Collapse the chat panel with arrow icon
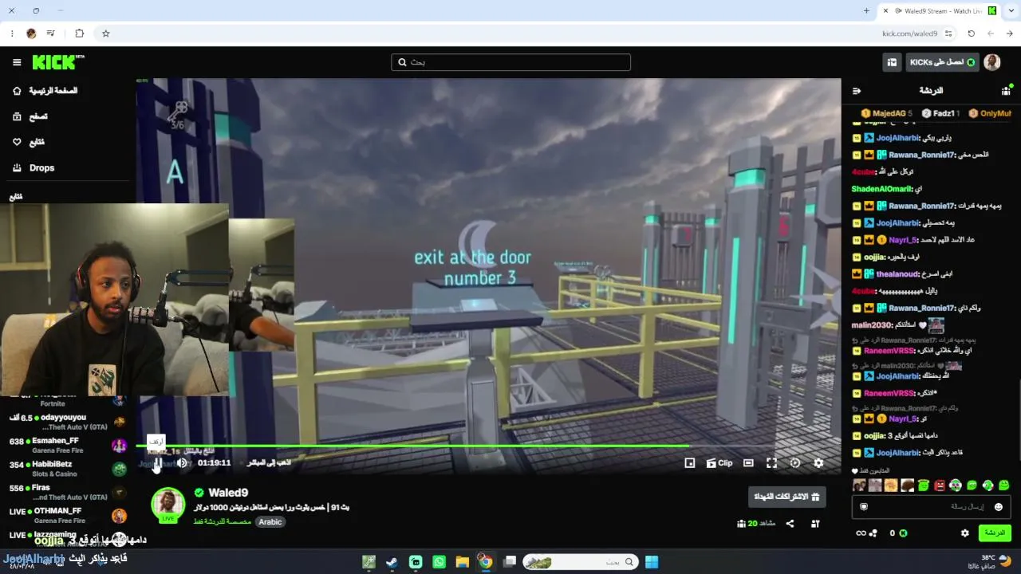This screenshot has width=1021, height=574. coord(857,91)
